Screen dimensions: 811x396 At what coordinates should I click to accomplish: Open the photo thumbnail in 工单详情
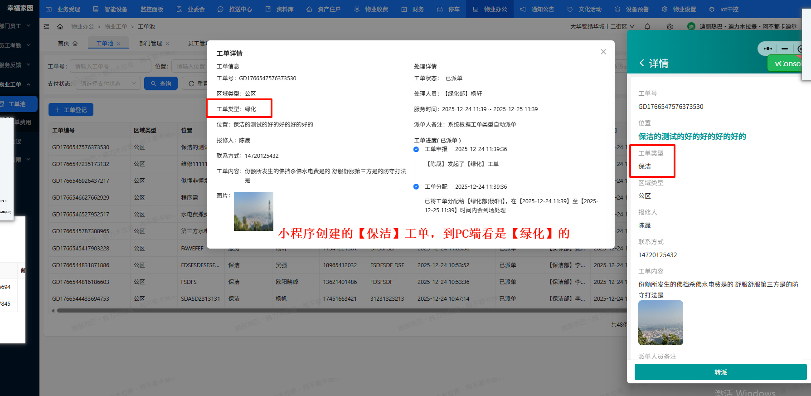click(x=253, y=211)
